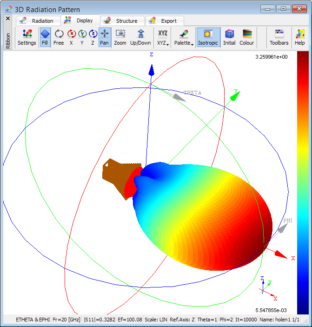
Task: Open Help from the ribbon
Action: (x=300, y=37)
